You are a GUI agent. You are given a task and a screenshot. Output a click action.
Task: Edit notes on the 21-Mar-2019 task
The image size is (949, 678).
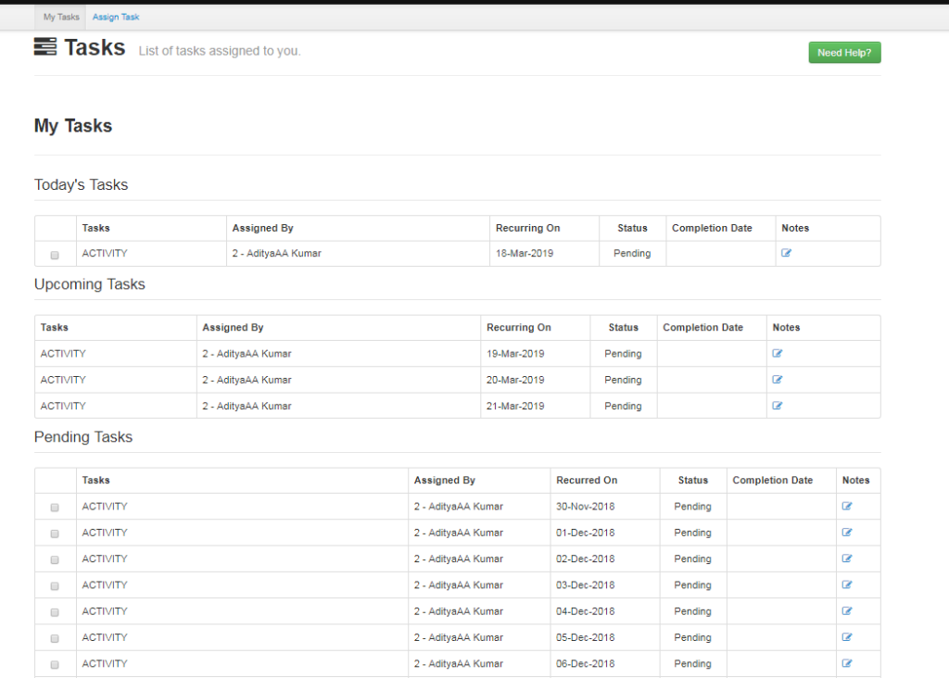click(x=777, y=405)
